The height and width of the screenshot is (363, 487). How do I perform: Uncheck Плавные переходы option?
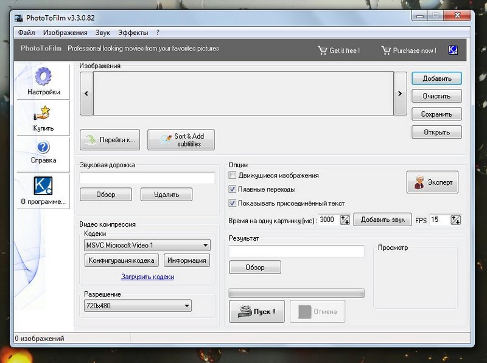[233, 189]
